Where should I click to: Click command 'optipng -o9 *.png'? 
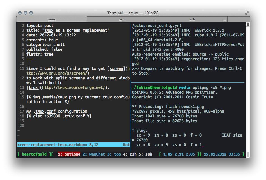coord(212,87)
